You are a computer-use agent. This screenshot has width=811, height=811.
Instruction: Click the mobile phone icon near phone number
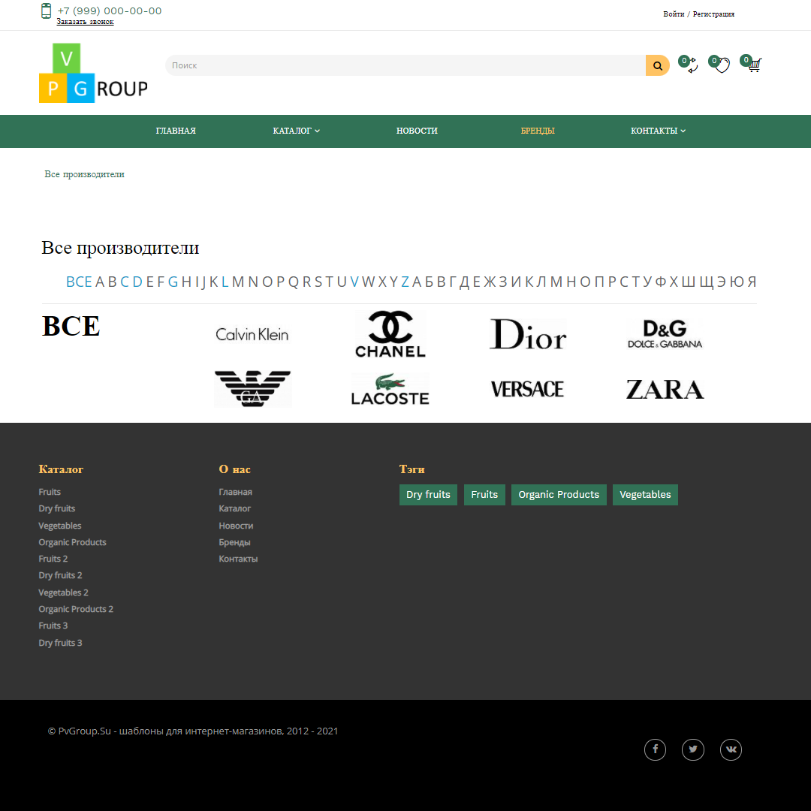pyautogui.click(x=46, y=11)
